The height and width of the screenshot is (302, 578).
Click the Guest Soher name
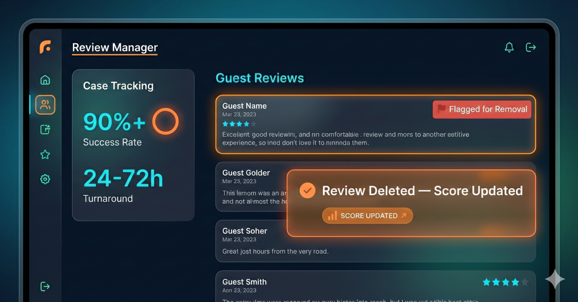click(245, 231)
